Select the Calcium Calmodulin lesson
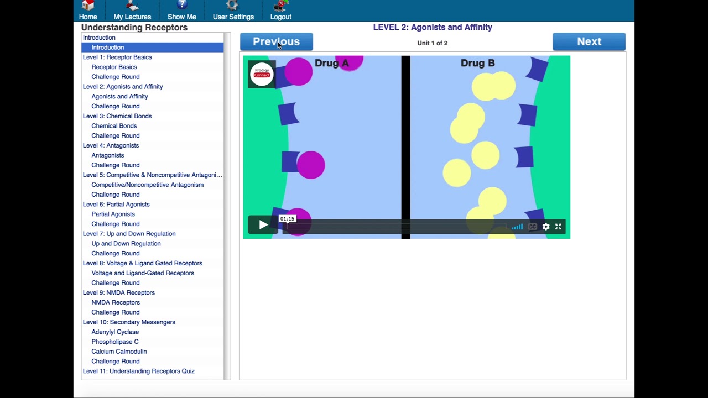The image size is (708, 398). tap(119, 352)
